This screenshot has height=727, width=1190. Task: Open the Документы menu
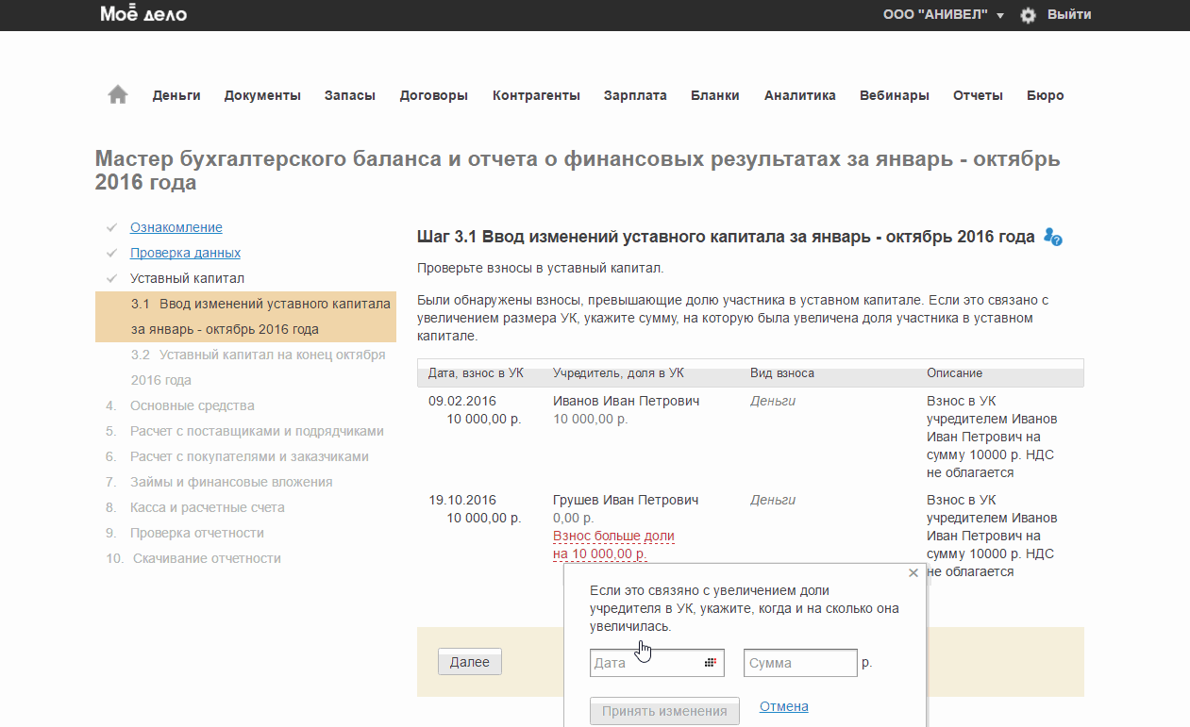[262, 95]
